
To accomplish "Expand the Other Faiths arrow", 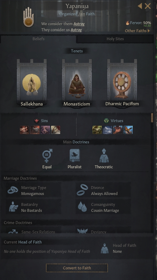I will click(149, 31).
